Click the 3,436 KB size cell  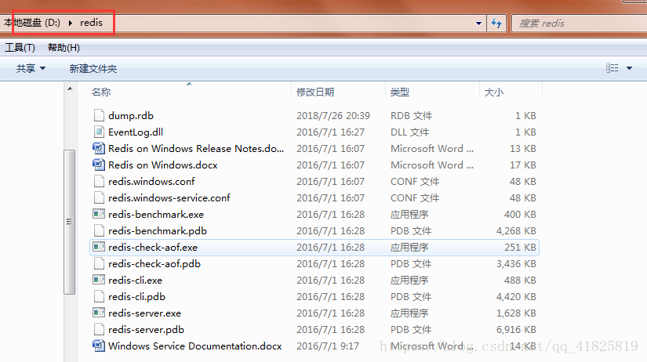[x=516, y=264]
